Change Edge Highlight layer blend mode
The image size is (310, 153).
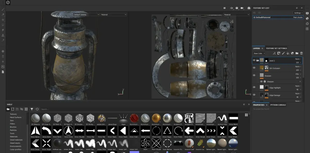coord(298,86)
